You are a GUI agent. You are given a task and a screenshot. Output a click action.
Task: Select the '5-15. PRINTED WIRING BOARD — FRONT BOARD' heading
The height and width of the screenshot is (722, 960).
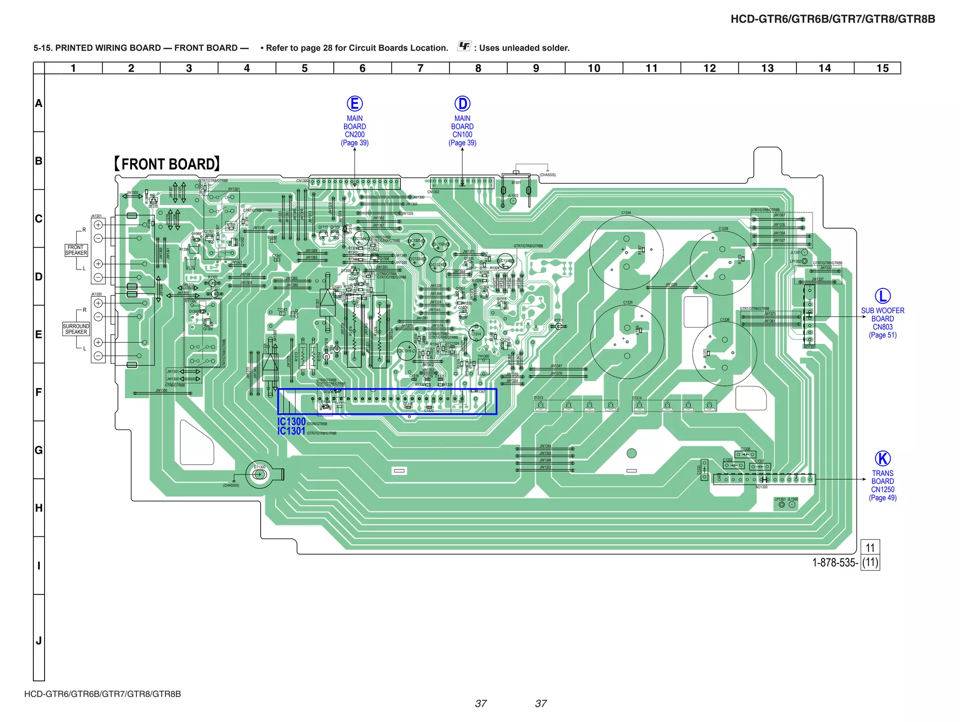[141, 48]
